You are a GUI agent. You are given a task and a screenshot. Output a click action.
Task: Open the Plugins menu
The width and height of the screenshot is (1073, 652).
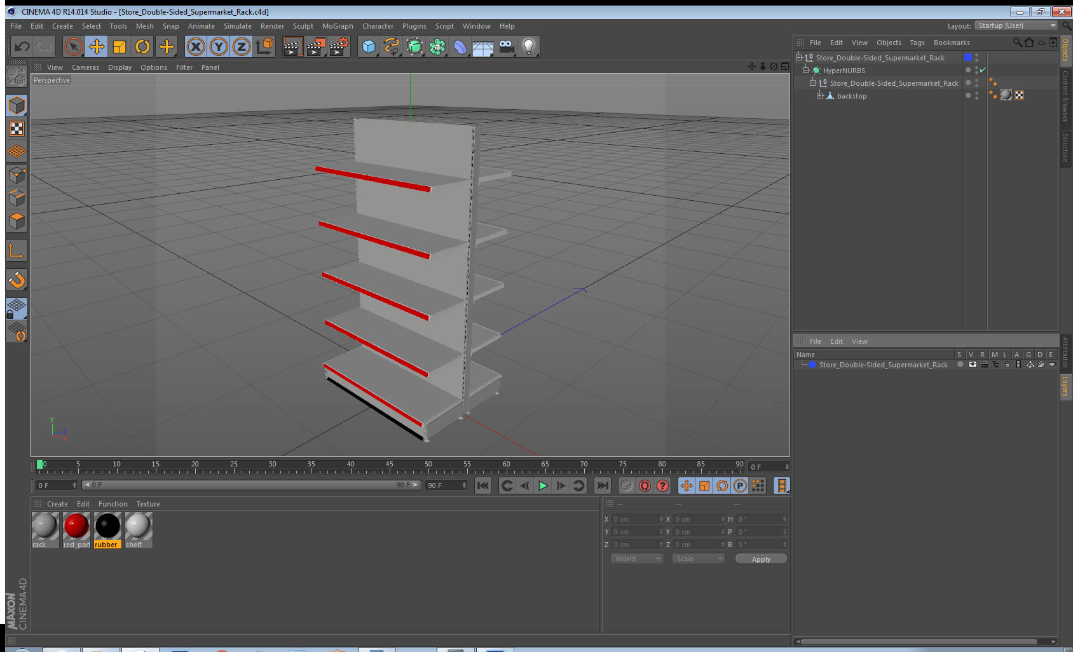[x=414, y=26]
